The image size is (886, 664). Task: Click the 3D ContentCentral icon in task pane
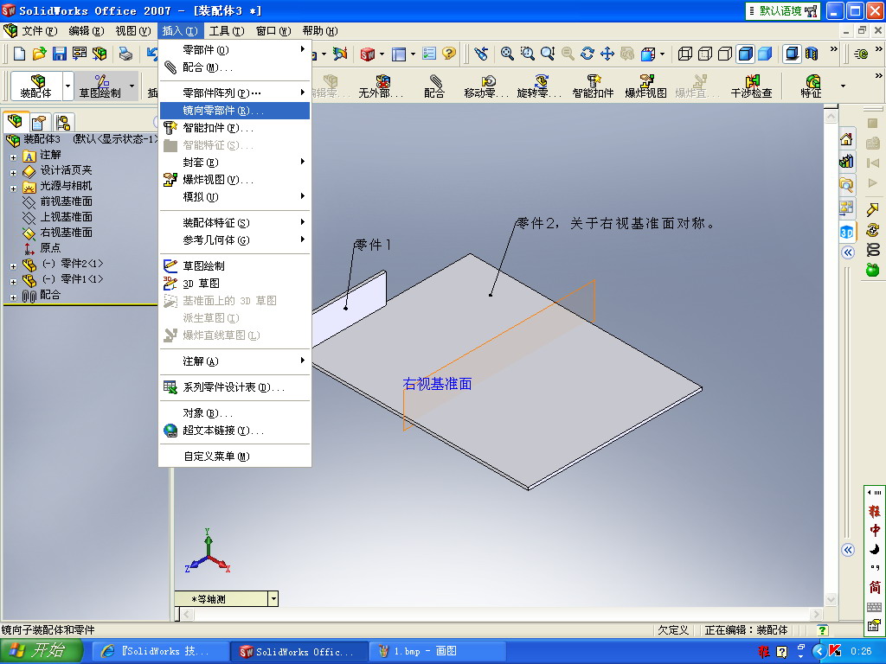(846, 232)
